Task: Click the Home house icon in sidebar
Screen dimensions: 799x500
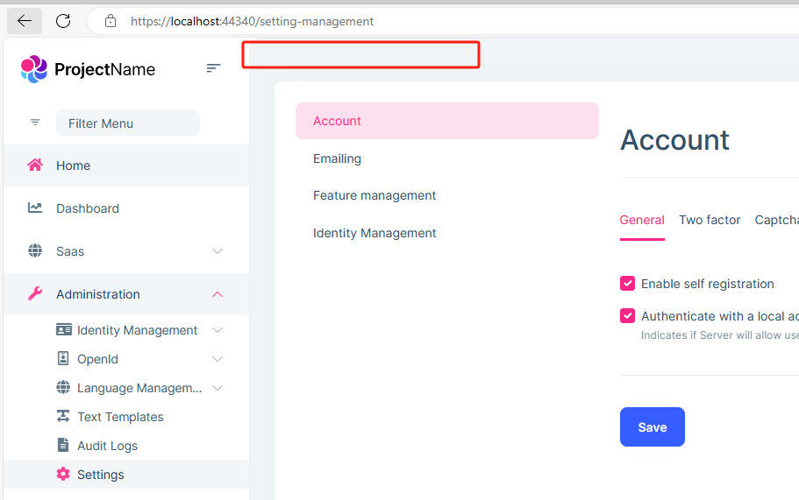Action: [35, 165]
